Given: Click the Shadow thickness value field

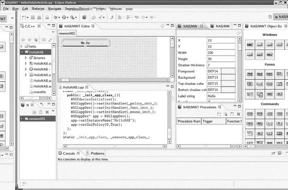Looking at the screenshot, I should coord(221,65).
